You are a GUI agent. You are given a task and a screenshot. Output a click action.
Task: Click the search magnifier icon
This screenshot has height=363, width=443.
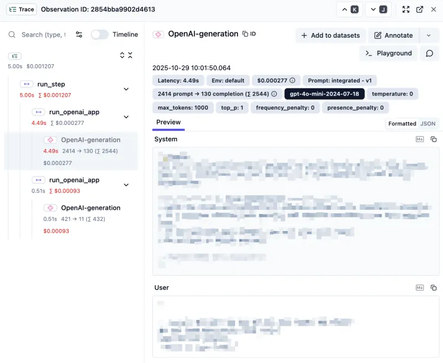point(12,35)
